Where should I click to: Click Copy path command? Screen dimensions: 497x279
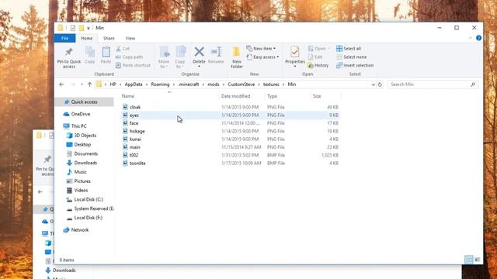(130, 57)
